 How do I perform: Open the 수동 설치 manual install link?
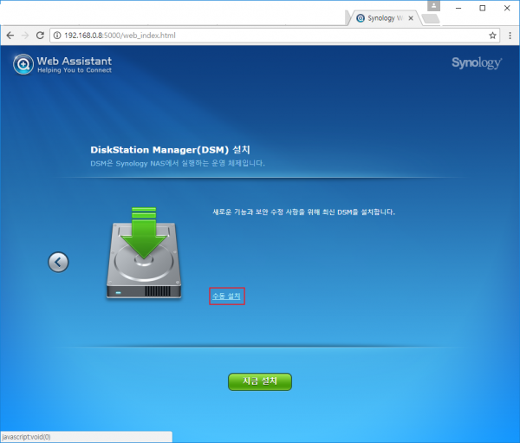click(227, 296)
